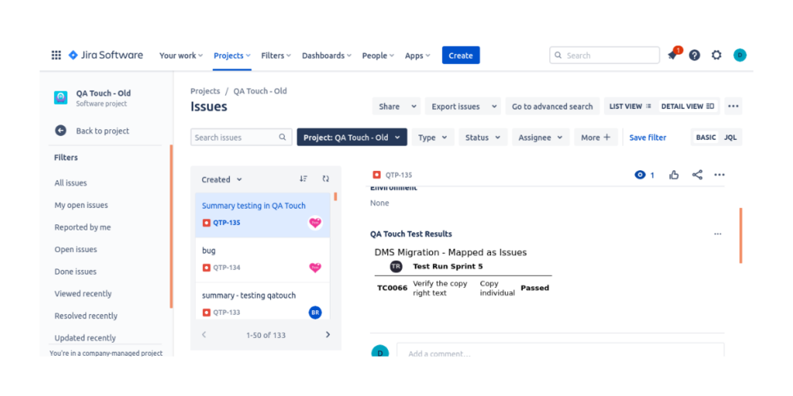This screenshot has height=396, width=793.
Task: Click the Jira Software logo
Action: 105,56
